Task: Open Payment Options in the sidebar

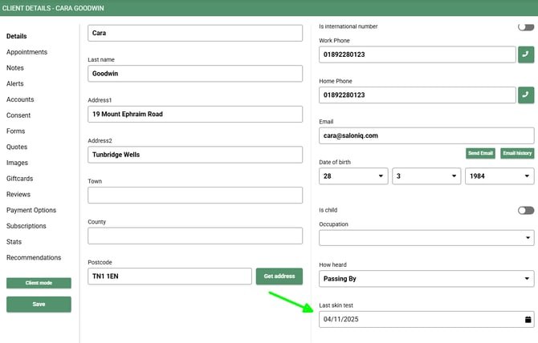Action: [x=31, y=210]
